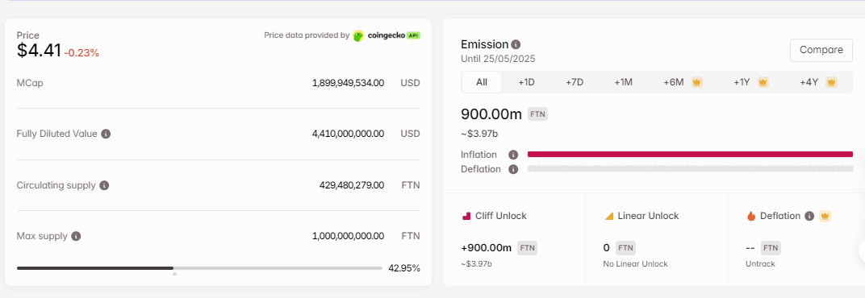This screenshot has height=298, width=865.
Task: Click the coingecko API link
Action: (387, 35)
